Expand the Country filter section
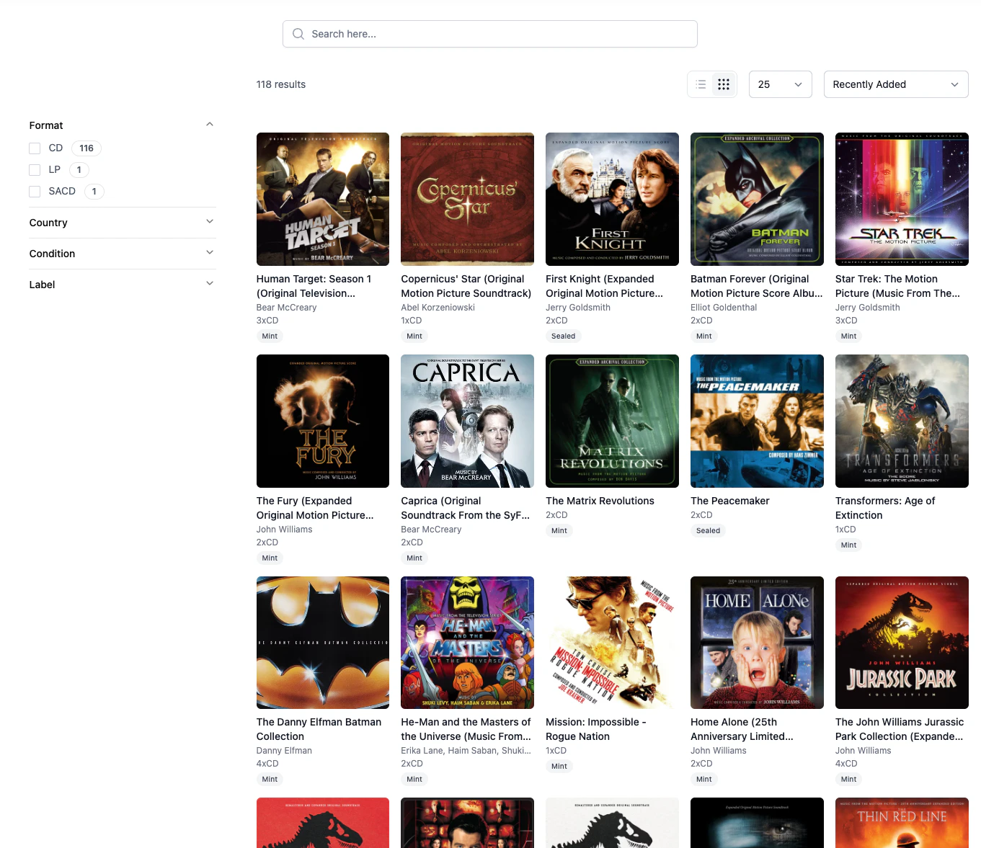Screen dimensions: 981x848 pyautogui.click(x=210, y=222)
